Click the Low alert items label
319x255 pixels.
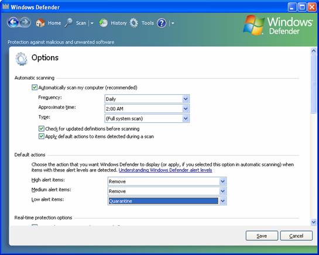click(x=47, y=199)
